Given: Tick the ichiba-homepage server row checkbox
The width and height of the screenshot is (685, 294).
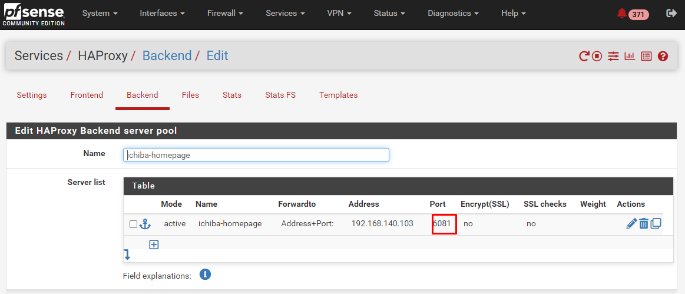Looking at the screenshot, I should point(134,224).
